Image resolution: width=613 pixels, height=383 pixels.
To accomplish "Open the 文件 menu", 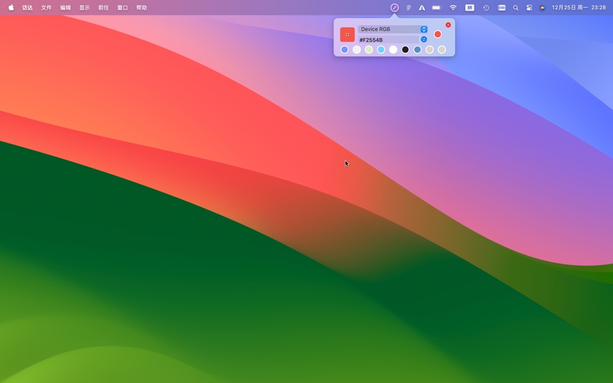I will 46,8.
